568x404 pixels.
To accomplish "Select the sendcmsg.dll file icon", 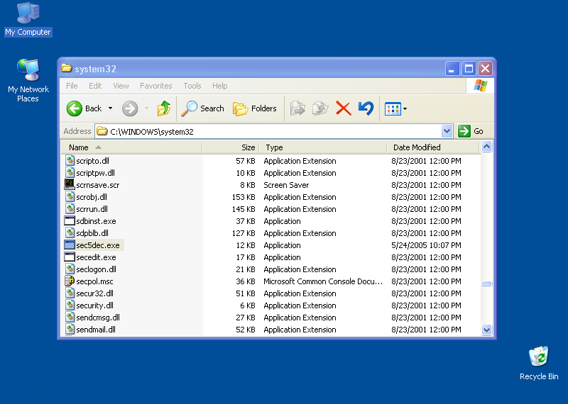I will click(70, 318).
